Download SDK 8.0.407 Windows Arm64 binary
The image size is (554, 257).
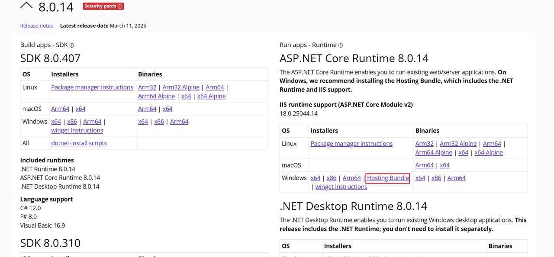[x=179, y=122]
